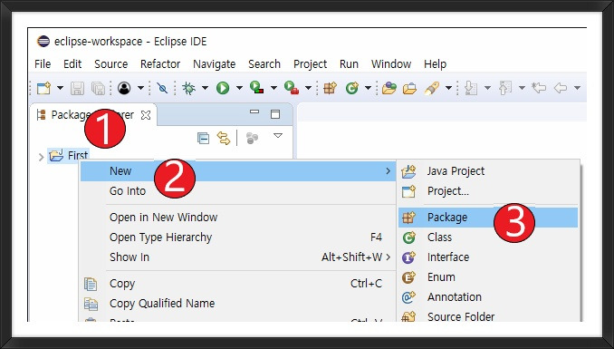614x349 pixels.
Task: Open the Debug dropdown arrow
Action: (x=205, y=88)
